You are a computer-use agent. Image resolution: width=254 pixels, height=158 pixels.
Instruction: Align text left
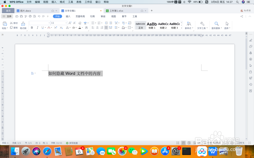pos(93,28)
